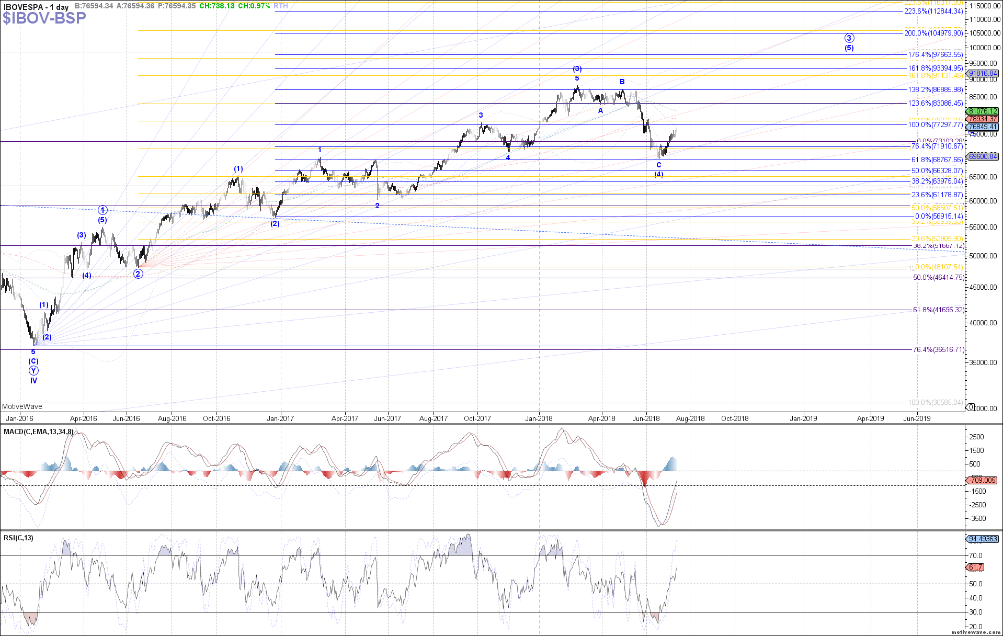Screen dimensions: 1003x636
Task: Click the circled 3 wave target label
Action: pos(849,38)
